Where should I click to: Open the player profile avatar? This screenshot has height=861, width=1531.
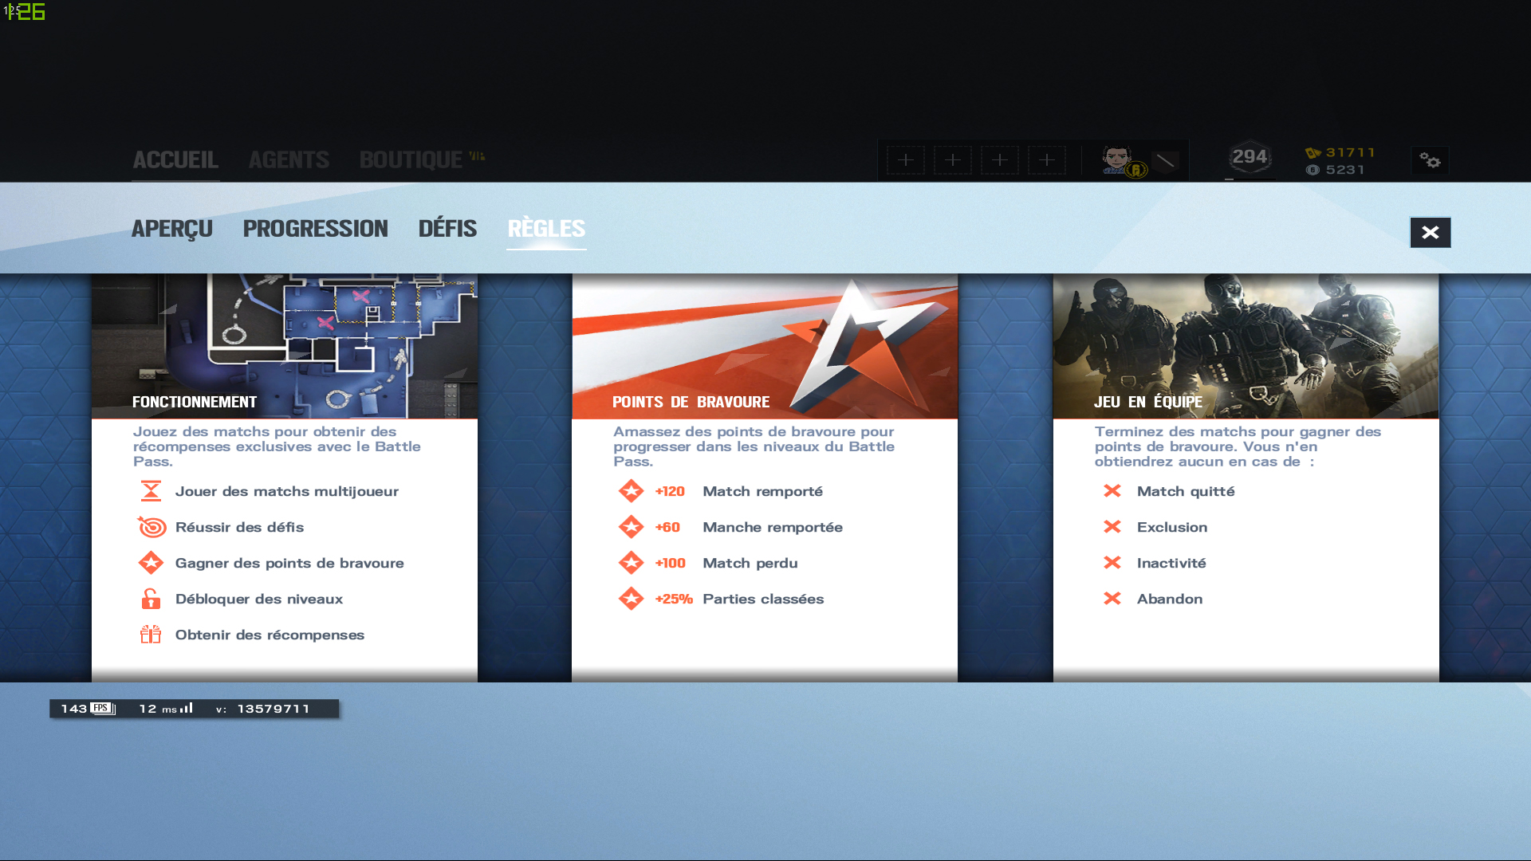(1118, 160)
